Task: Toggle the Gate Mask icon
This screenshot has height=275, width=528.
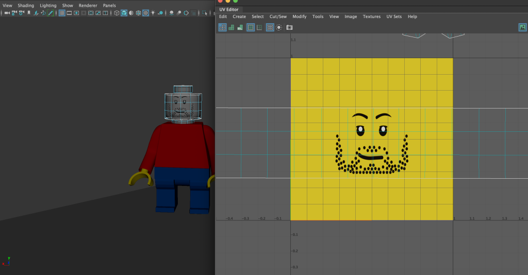Action: point(84,13)
